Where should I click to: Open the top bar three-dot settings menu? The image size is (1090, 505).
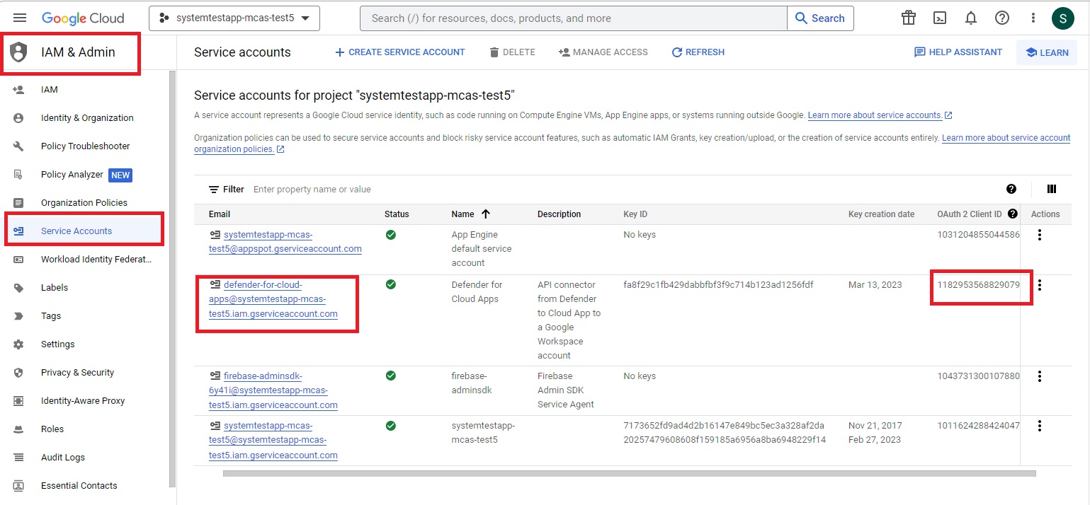coord(1033,18)
